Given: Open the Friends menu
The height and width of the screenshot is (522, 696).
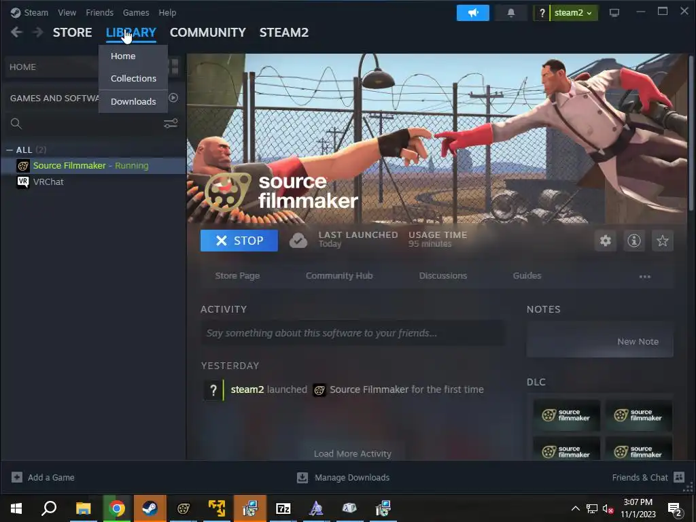Looking at the screenshot, I should (x=99, y=12).
